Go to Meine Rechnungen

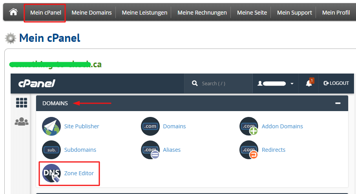point(202,13)
